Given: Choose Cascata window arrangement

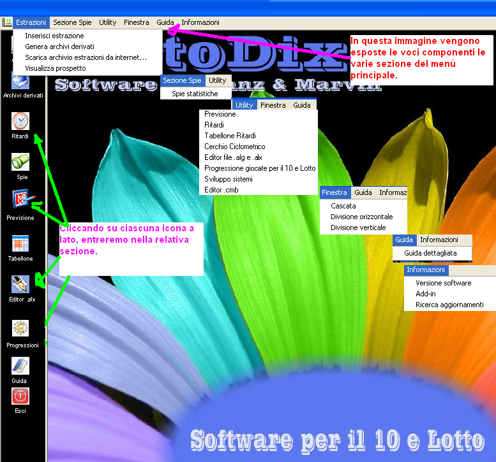Looking at the screenshot, I should point(343,206).
